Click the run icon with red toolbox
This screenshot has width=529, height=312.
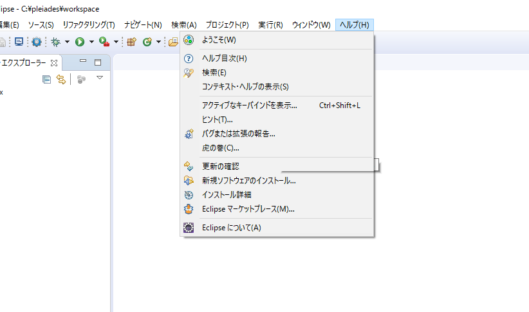(104, 42)
